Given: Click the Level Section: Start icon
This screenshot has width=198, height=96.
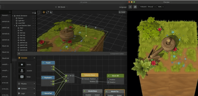Looking at the screenshot, I should click(17, 26).
